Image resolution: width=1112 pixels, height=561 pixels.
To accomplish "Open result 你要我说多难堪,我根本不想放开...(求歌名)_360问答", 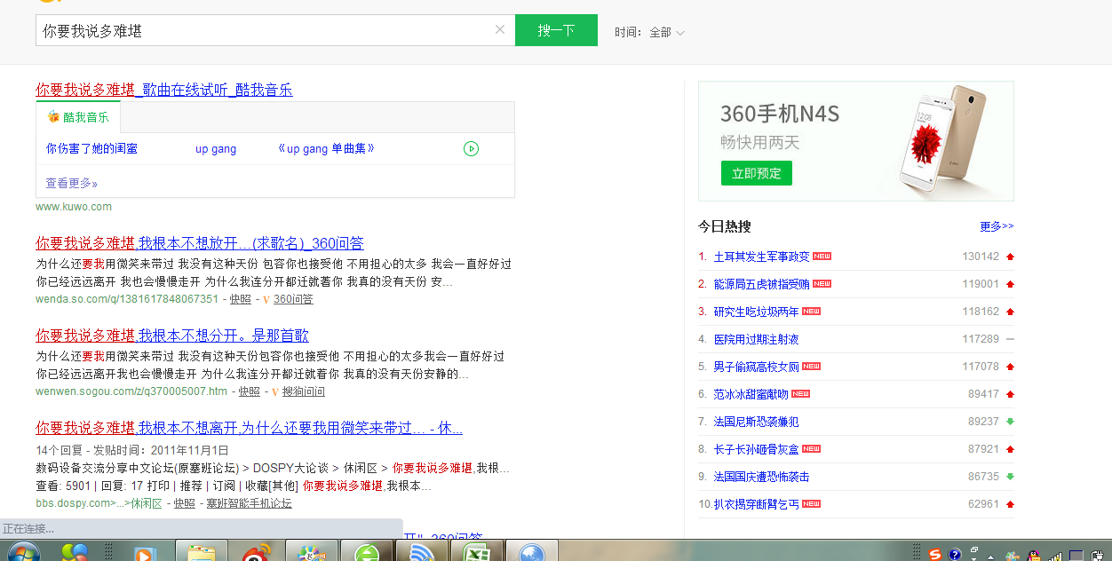I will point(200,243).
